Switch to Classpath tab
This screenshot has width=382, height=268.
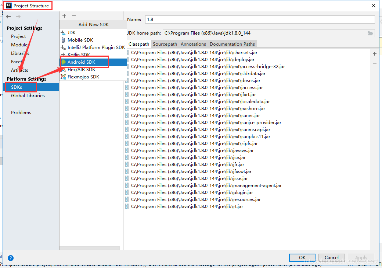tap(139, 44)
